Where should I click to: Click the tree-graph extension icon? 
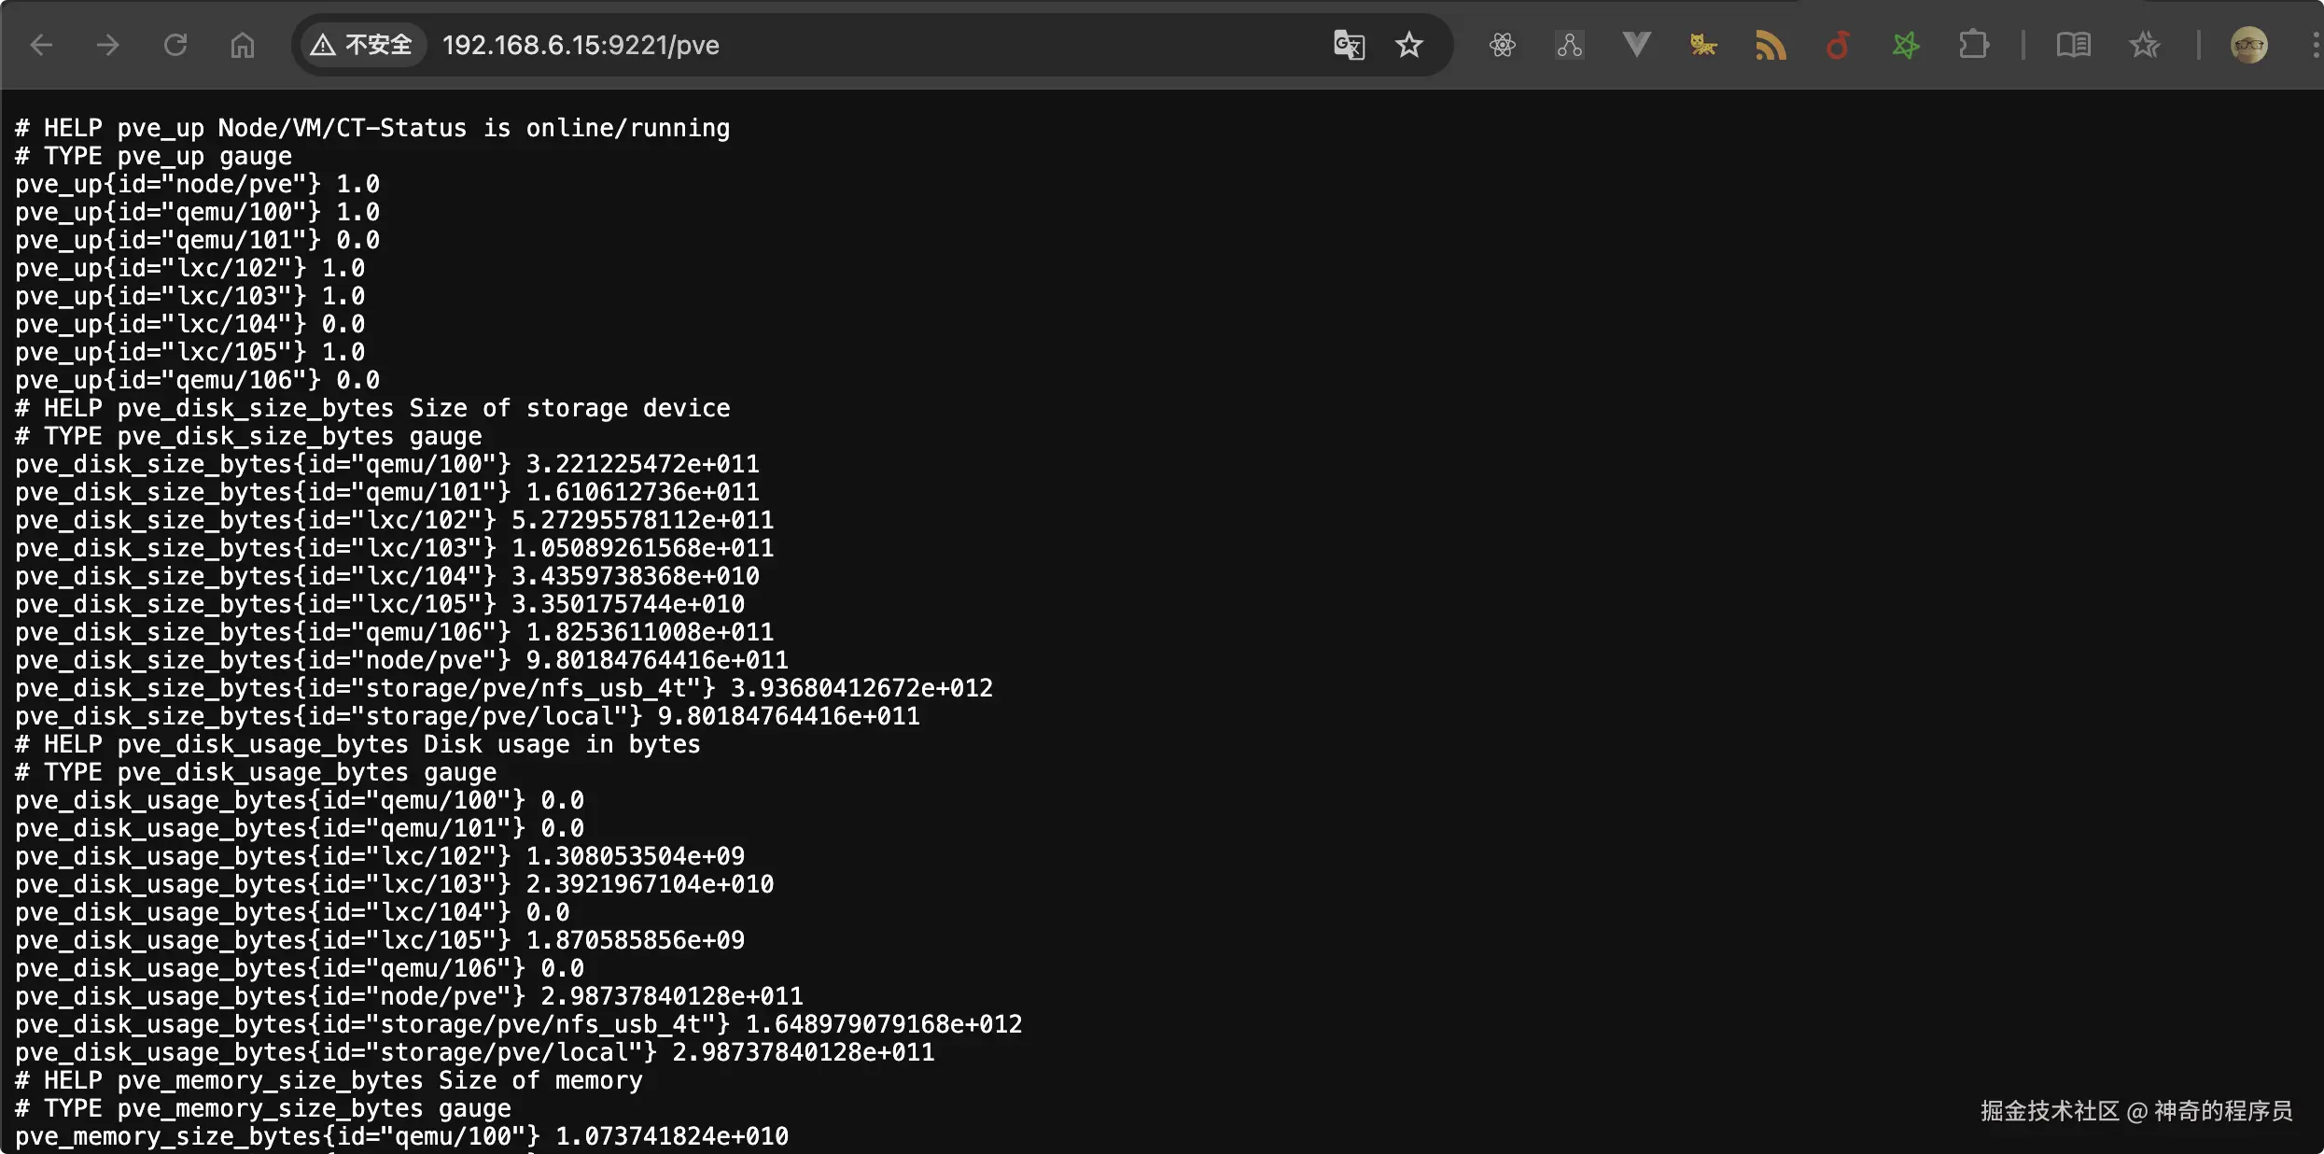1570,45
